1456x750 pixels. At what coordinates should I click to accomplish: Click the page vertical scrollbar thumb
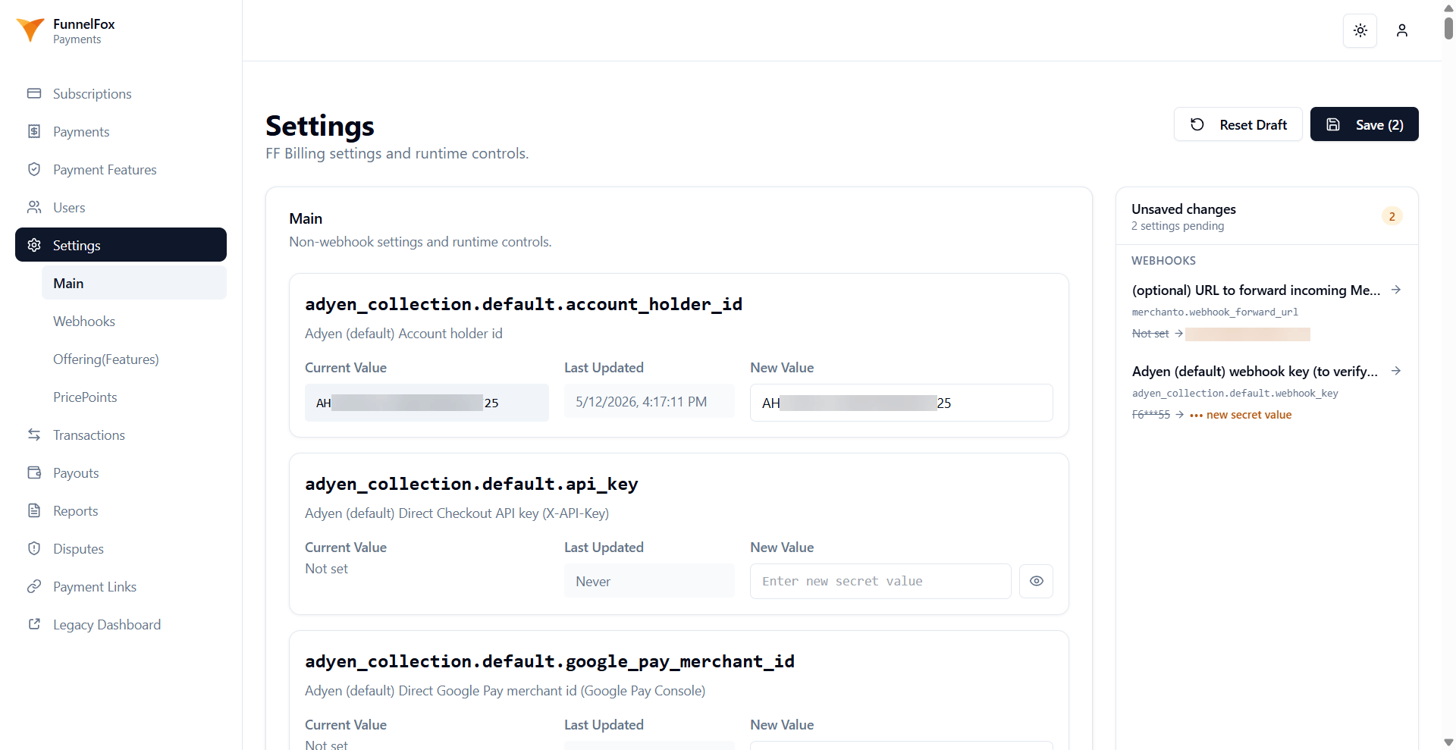click(x=1448, y=27)
